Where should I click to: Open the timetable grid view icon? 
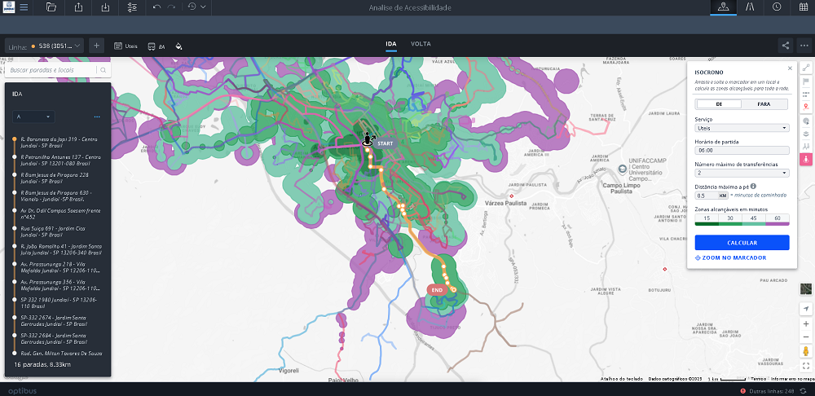(803, 7)
